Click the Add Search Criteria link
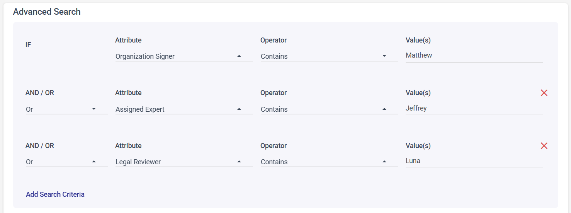Viewport: 571px width, 213px height. tap(55, 194)
